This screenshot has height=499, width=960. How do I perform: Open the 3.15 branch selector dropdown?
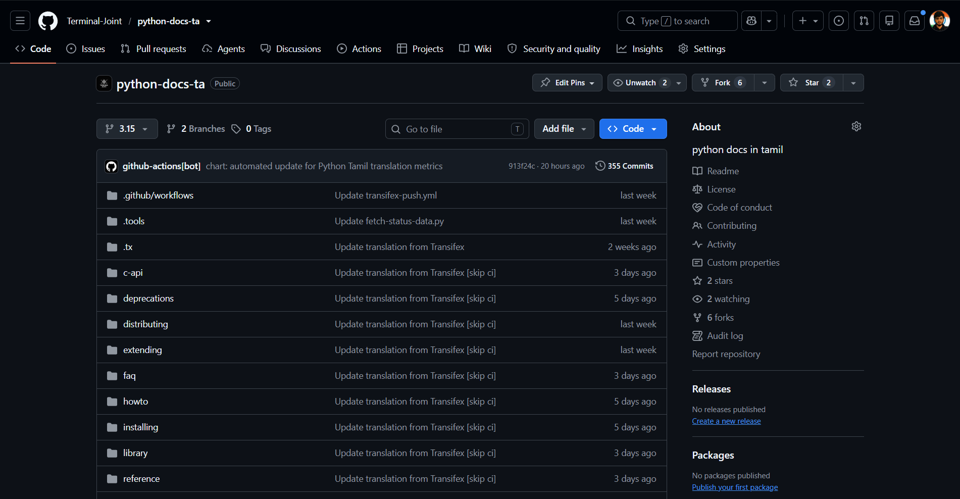pyautogui.click(x=127, y=129)
